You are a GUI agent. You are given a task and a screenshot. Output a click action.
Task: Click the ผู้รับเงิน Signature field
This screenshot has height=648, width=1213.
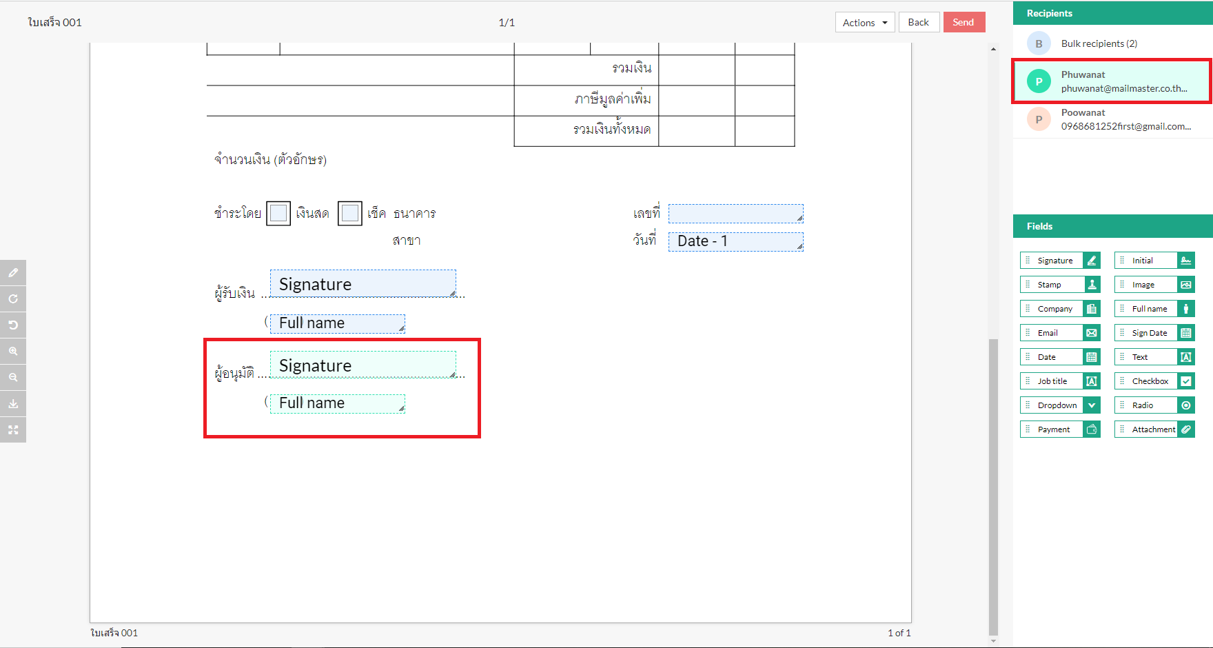pyautogui.click(x=363, y=284)
